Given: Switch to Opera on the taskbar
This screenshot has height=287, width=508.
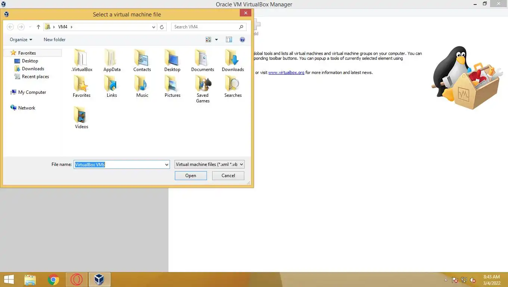Looking at the screenshot, I should 77,280.
